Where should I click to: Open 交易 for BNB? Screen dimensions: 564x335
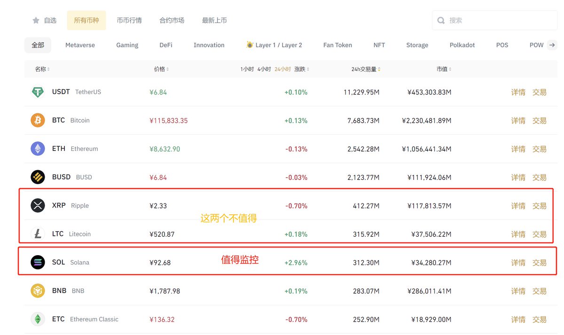click(540, 291)
